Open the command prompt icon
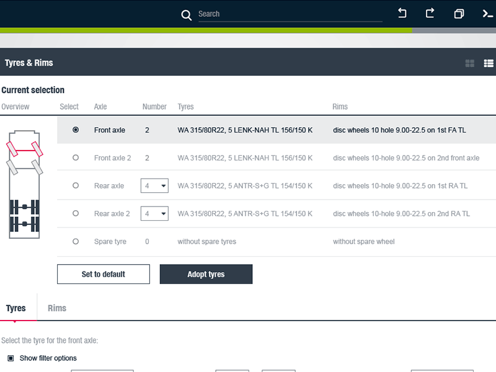This screenshot has height=372, width=496. click(487, 14)
